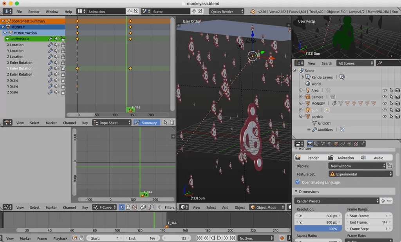
Task: Click the wrench icon on X Location channel
Action: pyautogui.click(x=50, y=45)
